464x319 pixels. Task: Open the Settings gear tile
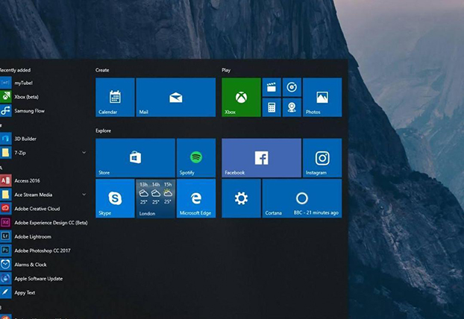click(241, 198)
